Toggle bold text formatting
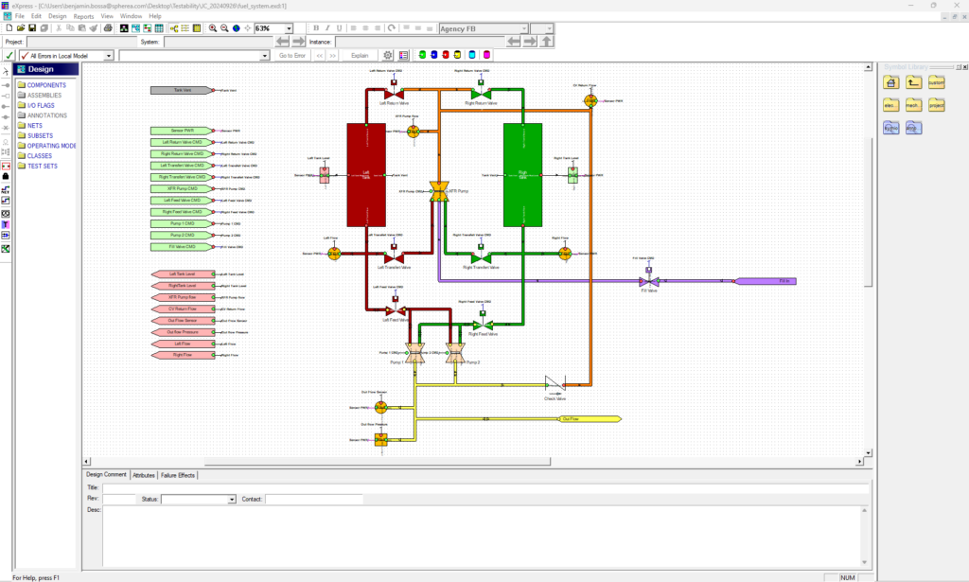969x582 pixels. pyautogui.click(x=316, y=28)
